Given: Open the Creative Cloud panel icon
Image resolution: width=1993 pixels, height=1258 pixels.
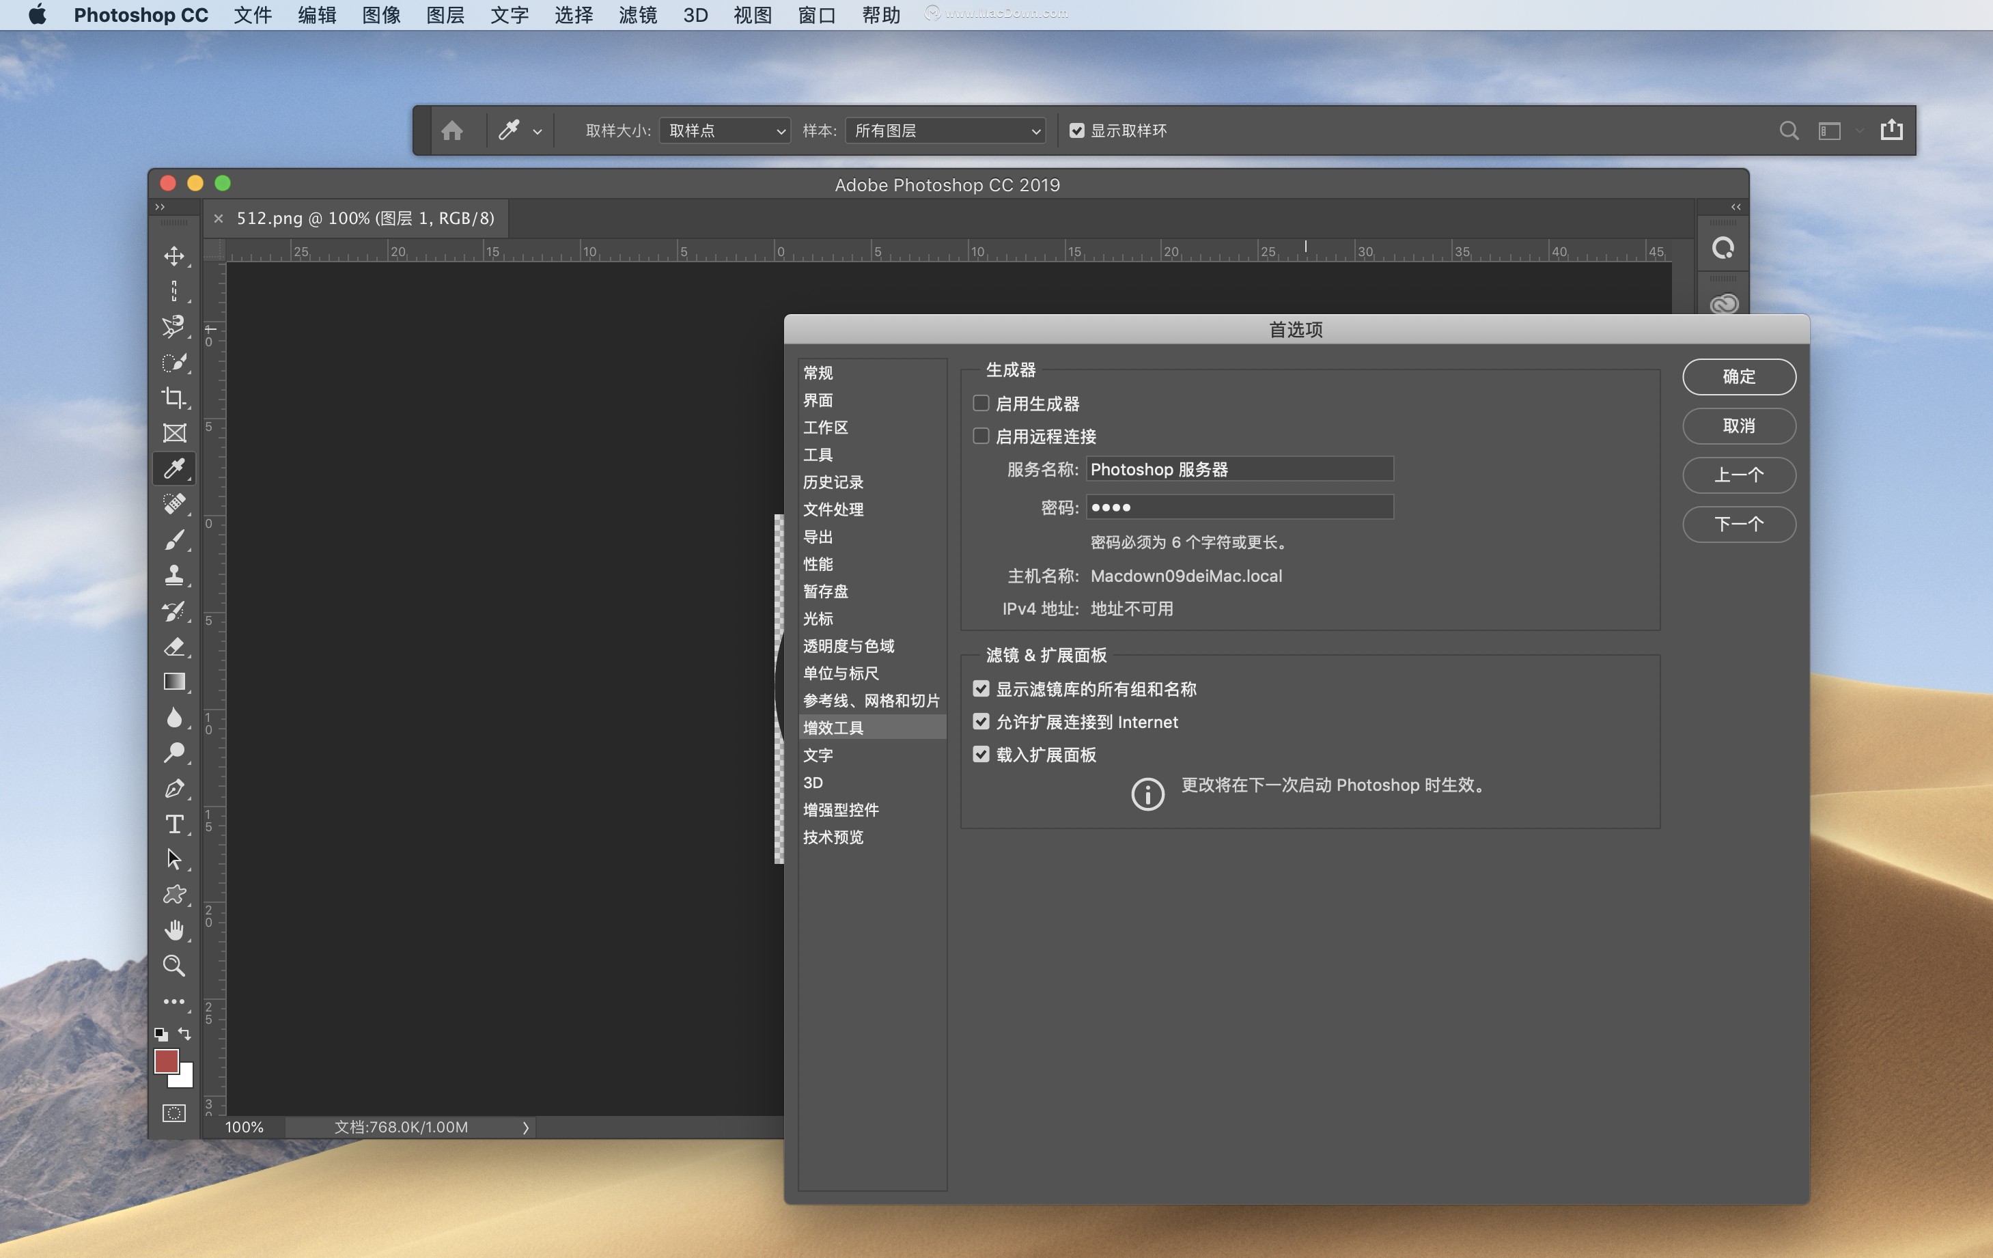Looking at the screenshot, I should click(1723, 305).
